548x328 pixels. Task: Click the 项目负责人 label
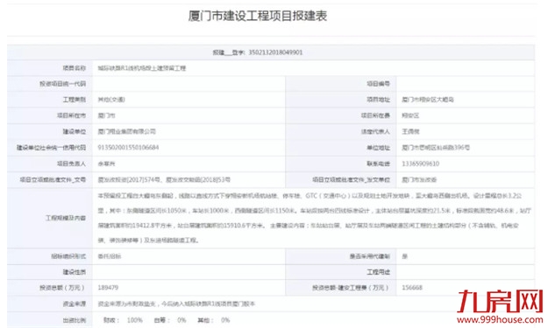click(x=71, y=164)
